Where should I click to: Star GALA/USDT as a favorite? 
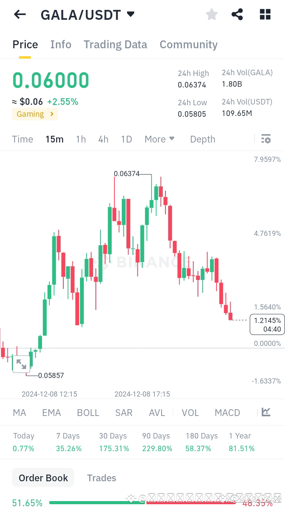pyautogui.click(x=211, y=14)
